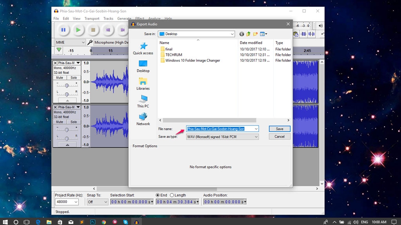The height and width of the screenshot is (225, 401).
Task: Select Desktop in the places bar
Action: pyautogui.click(x=143, y=66)
